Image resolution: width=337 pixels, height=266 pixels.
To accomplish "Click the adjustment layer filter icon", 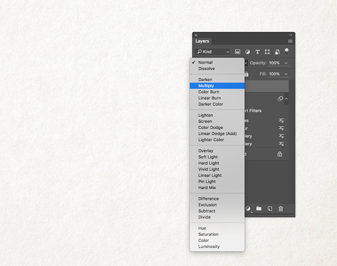I will pyautogui.click(x=247, y=52).
